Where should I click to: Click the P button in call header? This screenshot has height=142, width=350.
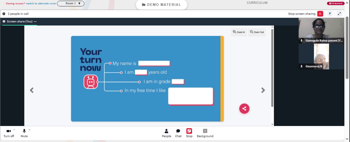[330, 14]
